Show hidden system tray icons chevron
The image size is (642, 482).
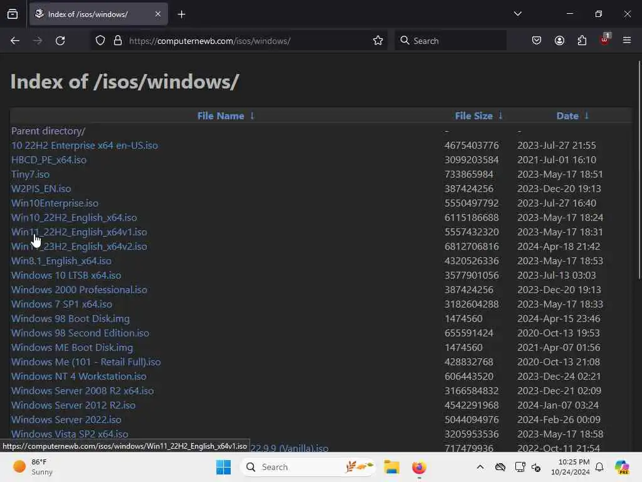click(480, 467)
